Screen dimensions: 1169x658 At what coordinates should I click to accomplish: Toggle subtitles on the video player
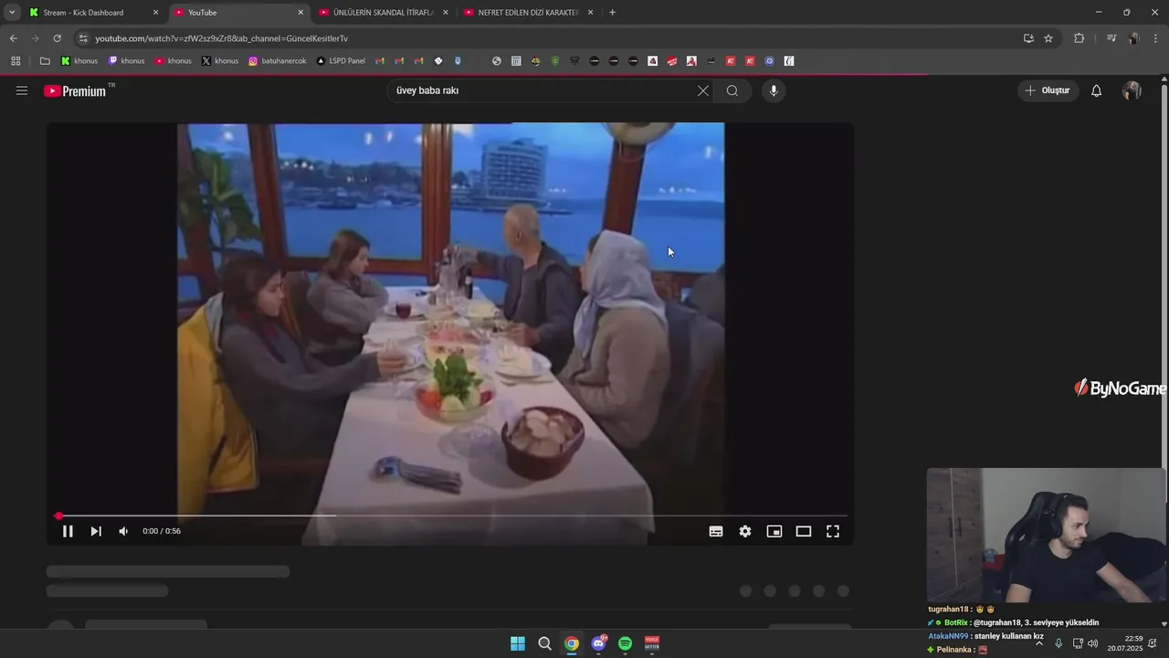click(716, 531)
